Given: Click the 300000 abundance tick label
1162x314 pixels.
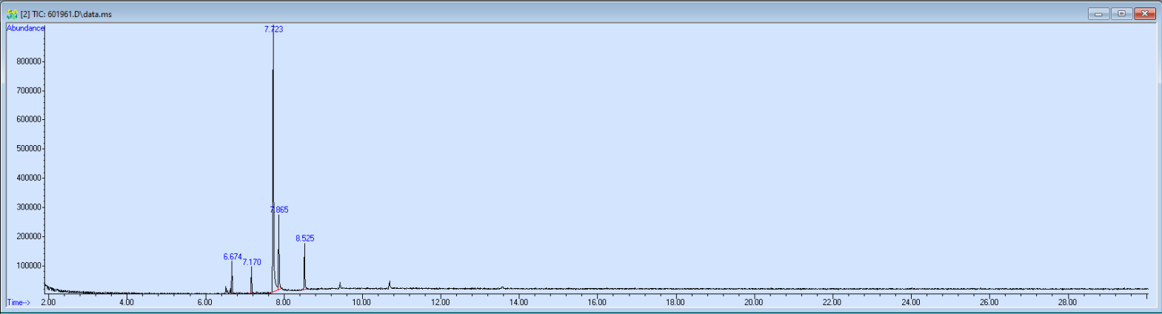Looking at the screenshot, I should click(x=29, y=207).
